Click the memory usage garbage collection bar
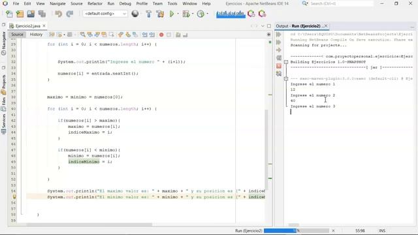This screenshot has width=418, height=235. point(231,14)
